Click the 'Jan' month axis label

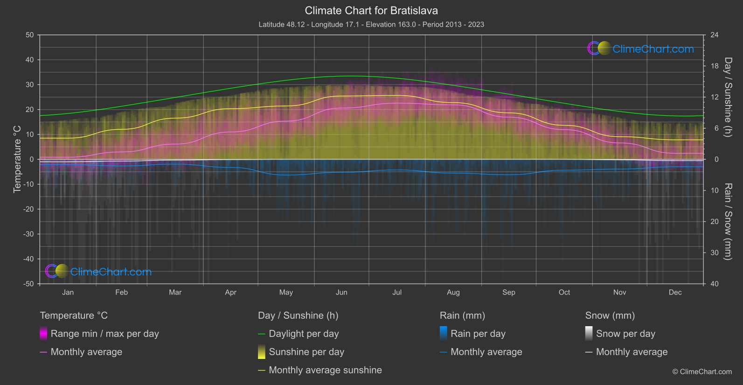pos(68,292)
